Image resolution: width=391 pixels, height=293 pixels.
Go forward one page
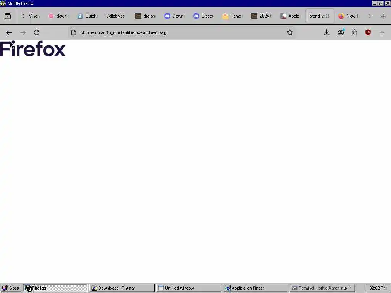[23, 32]
